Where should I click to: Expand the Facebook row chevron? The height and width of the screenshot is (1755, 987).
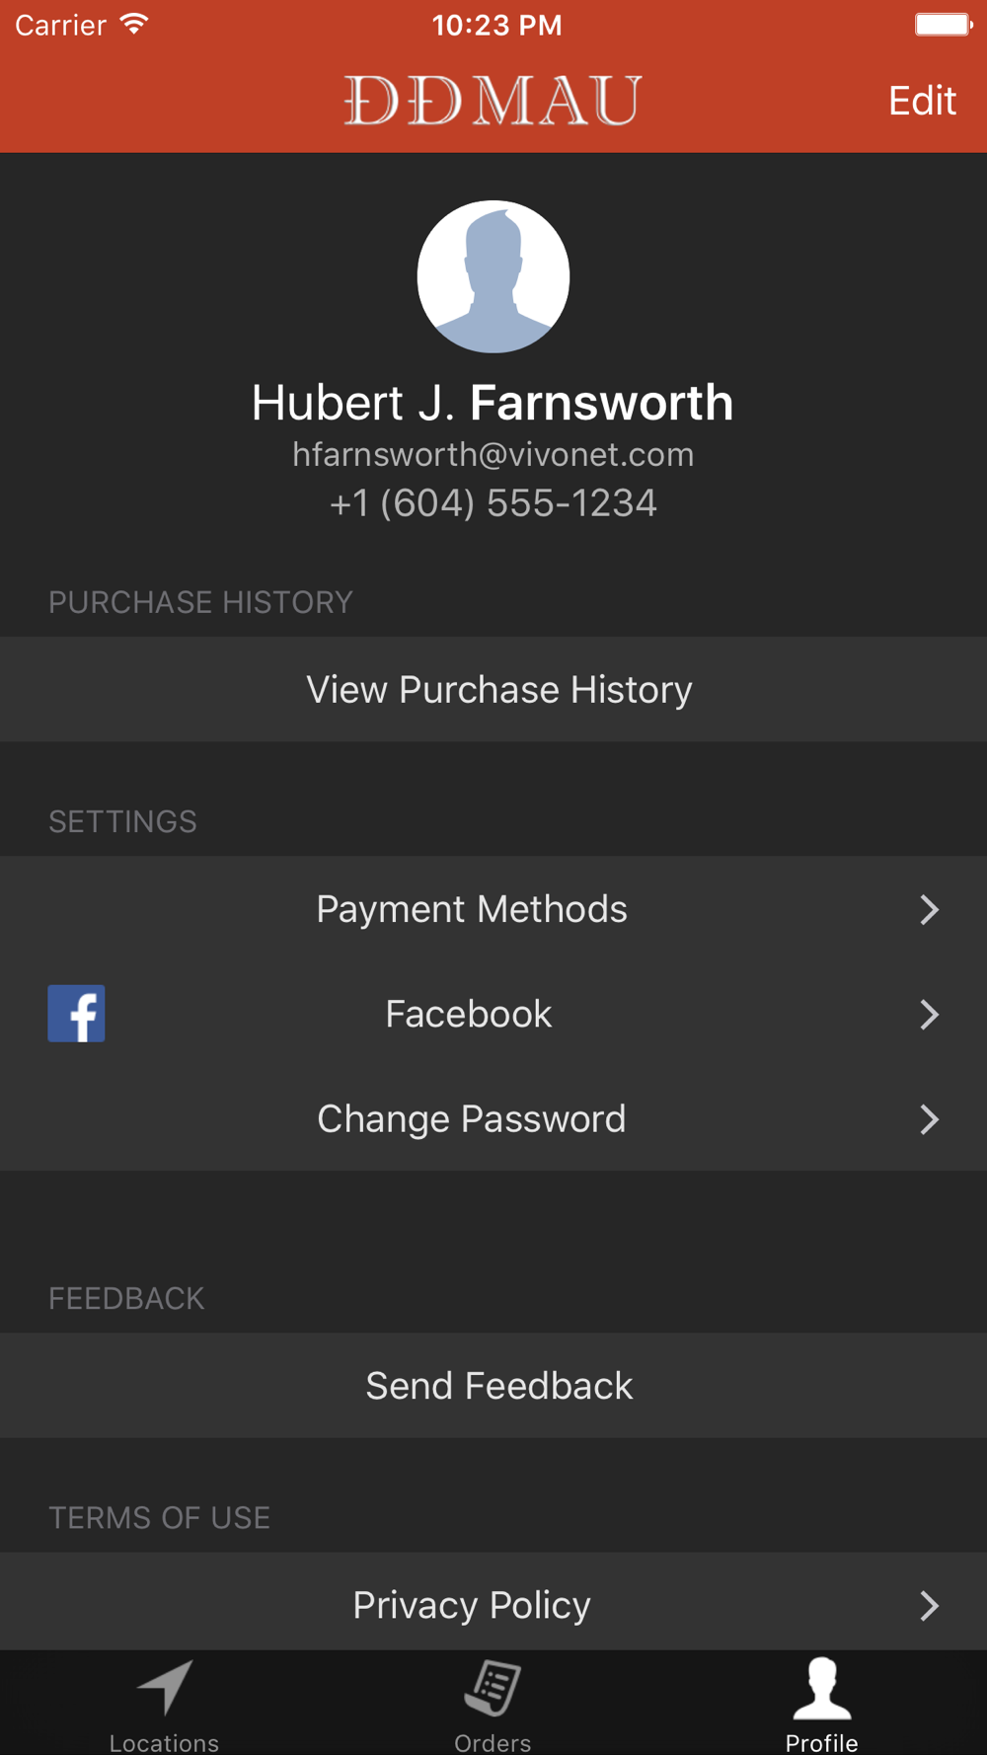[x=929, y=1015]
